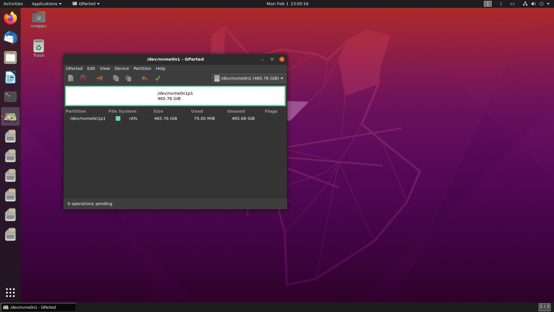Click the ntfs color swatch in the partition row
Viewport: 554px width, 312px height.
(x=118, y=118)
